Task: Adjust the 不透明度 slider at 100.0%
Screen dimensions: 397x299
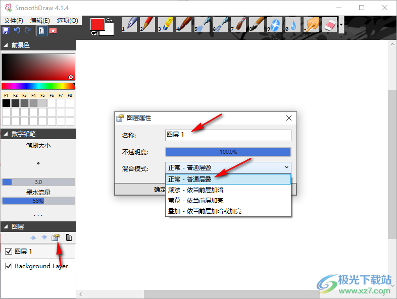Action: [228, 152]
